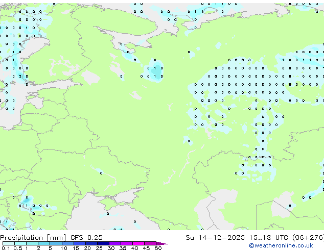
Task: Click the '(06+276)' forecast run text
Action: [308, 238]
